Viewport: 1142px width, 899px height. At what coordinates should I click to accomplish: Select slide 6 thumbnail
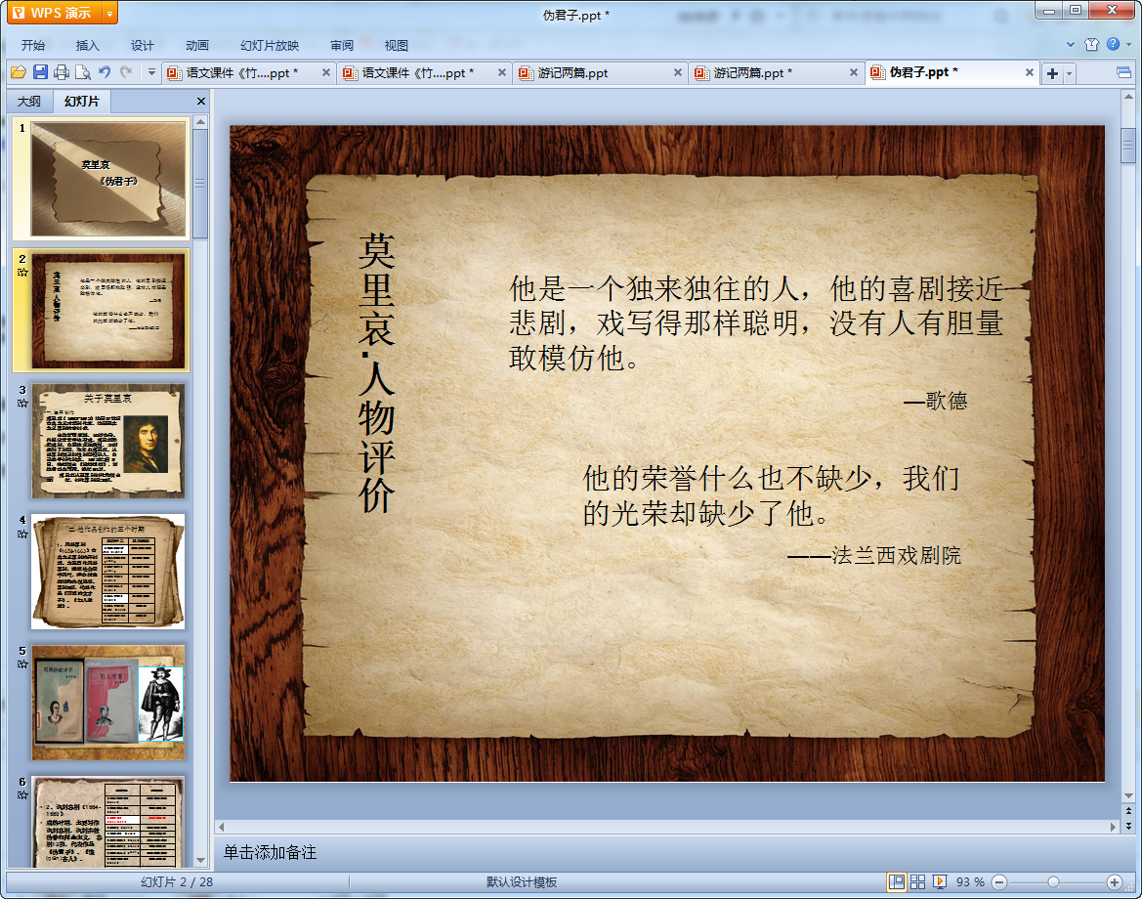[107, 821]
